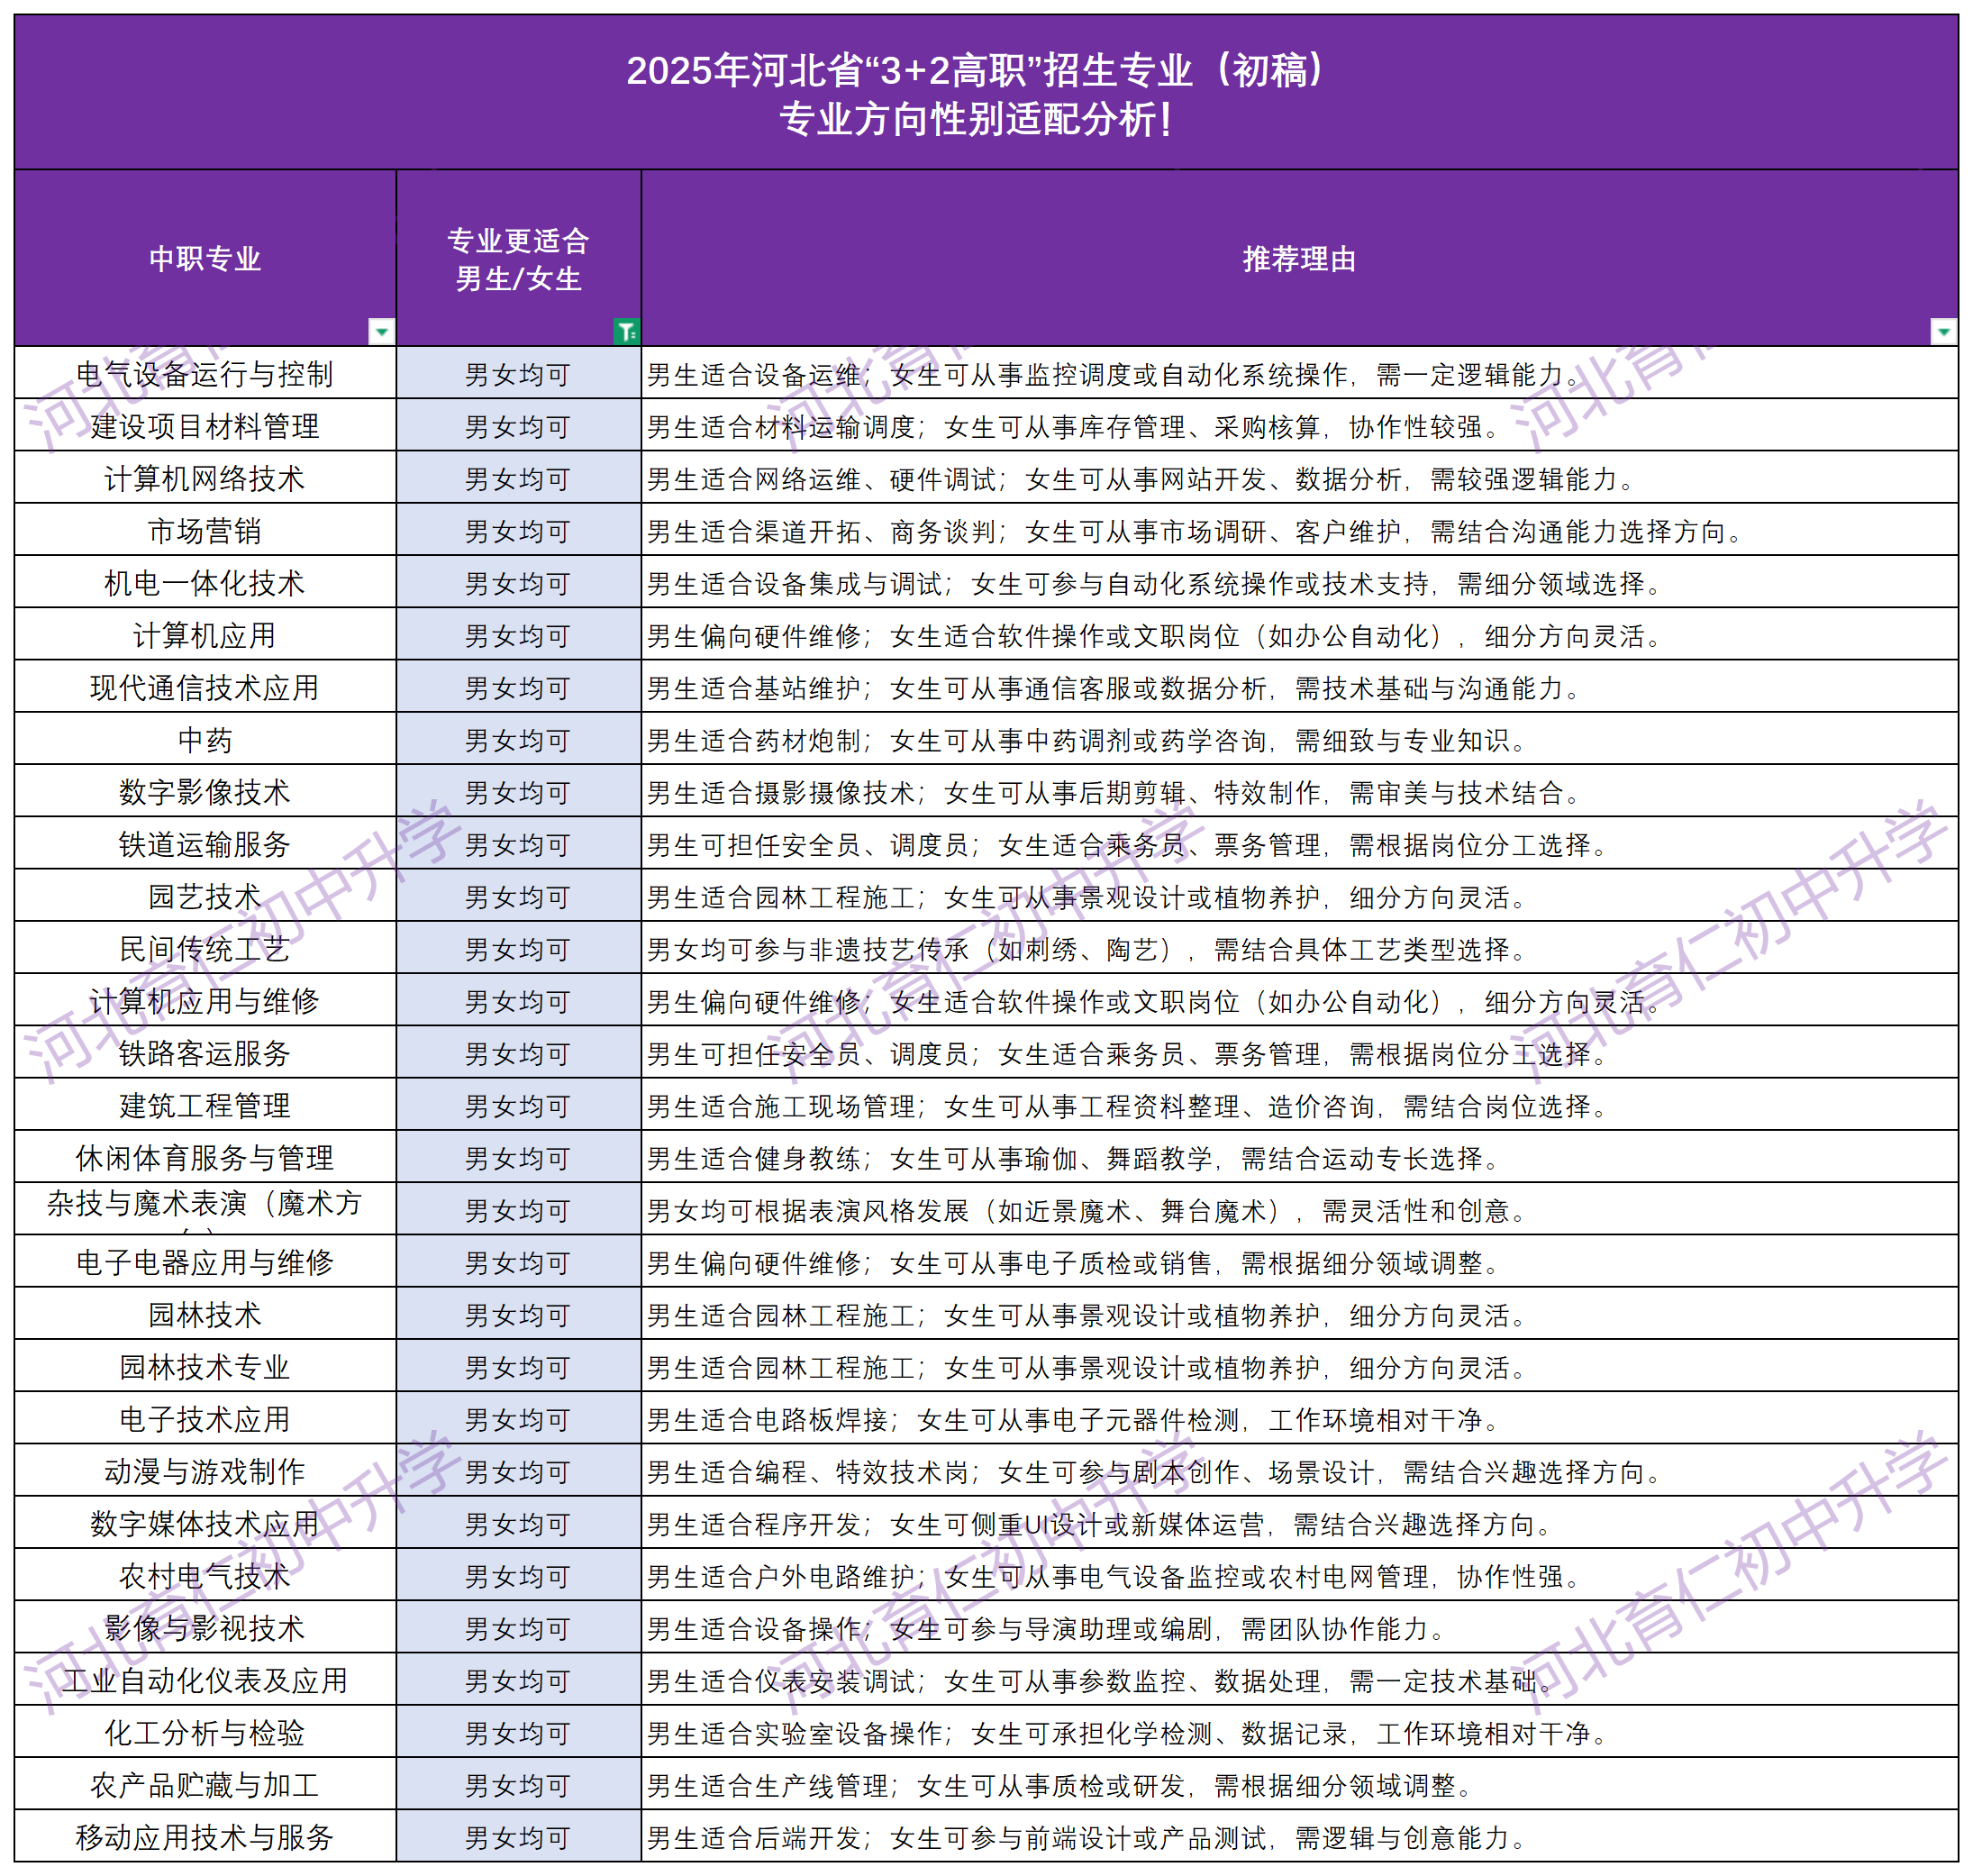The image size is (1973, 1876).
Task: Select cell 建筑工程管理
Action: (x=205, y=1105)
